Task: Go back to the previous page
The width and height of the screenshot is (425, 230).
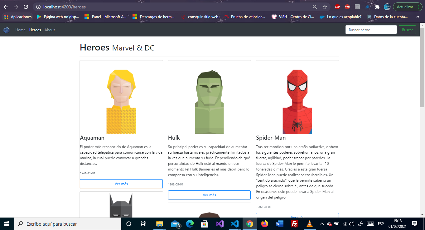Action: [6, 7]
